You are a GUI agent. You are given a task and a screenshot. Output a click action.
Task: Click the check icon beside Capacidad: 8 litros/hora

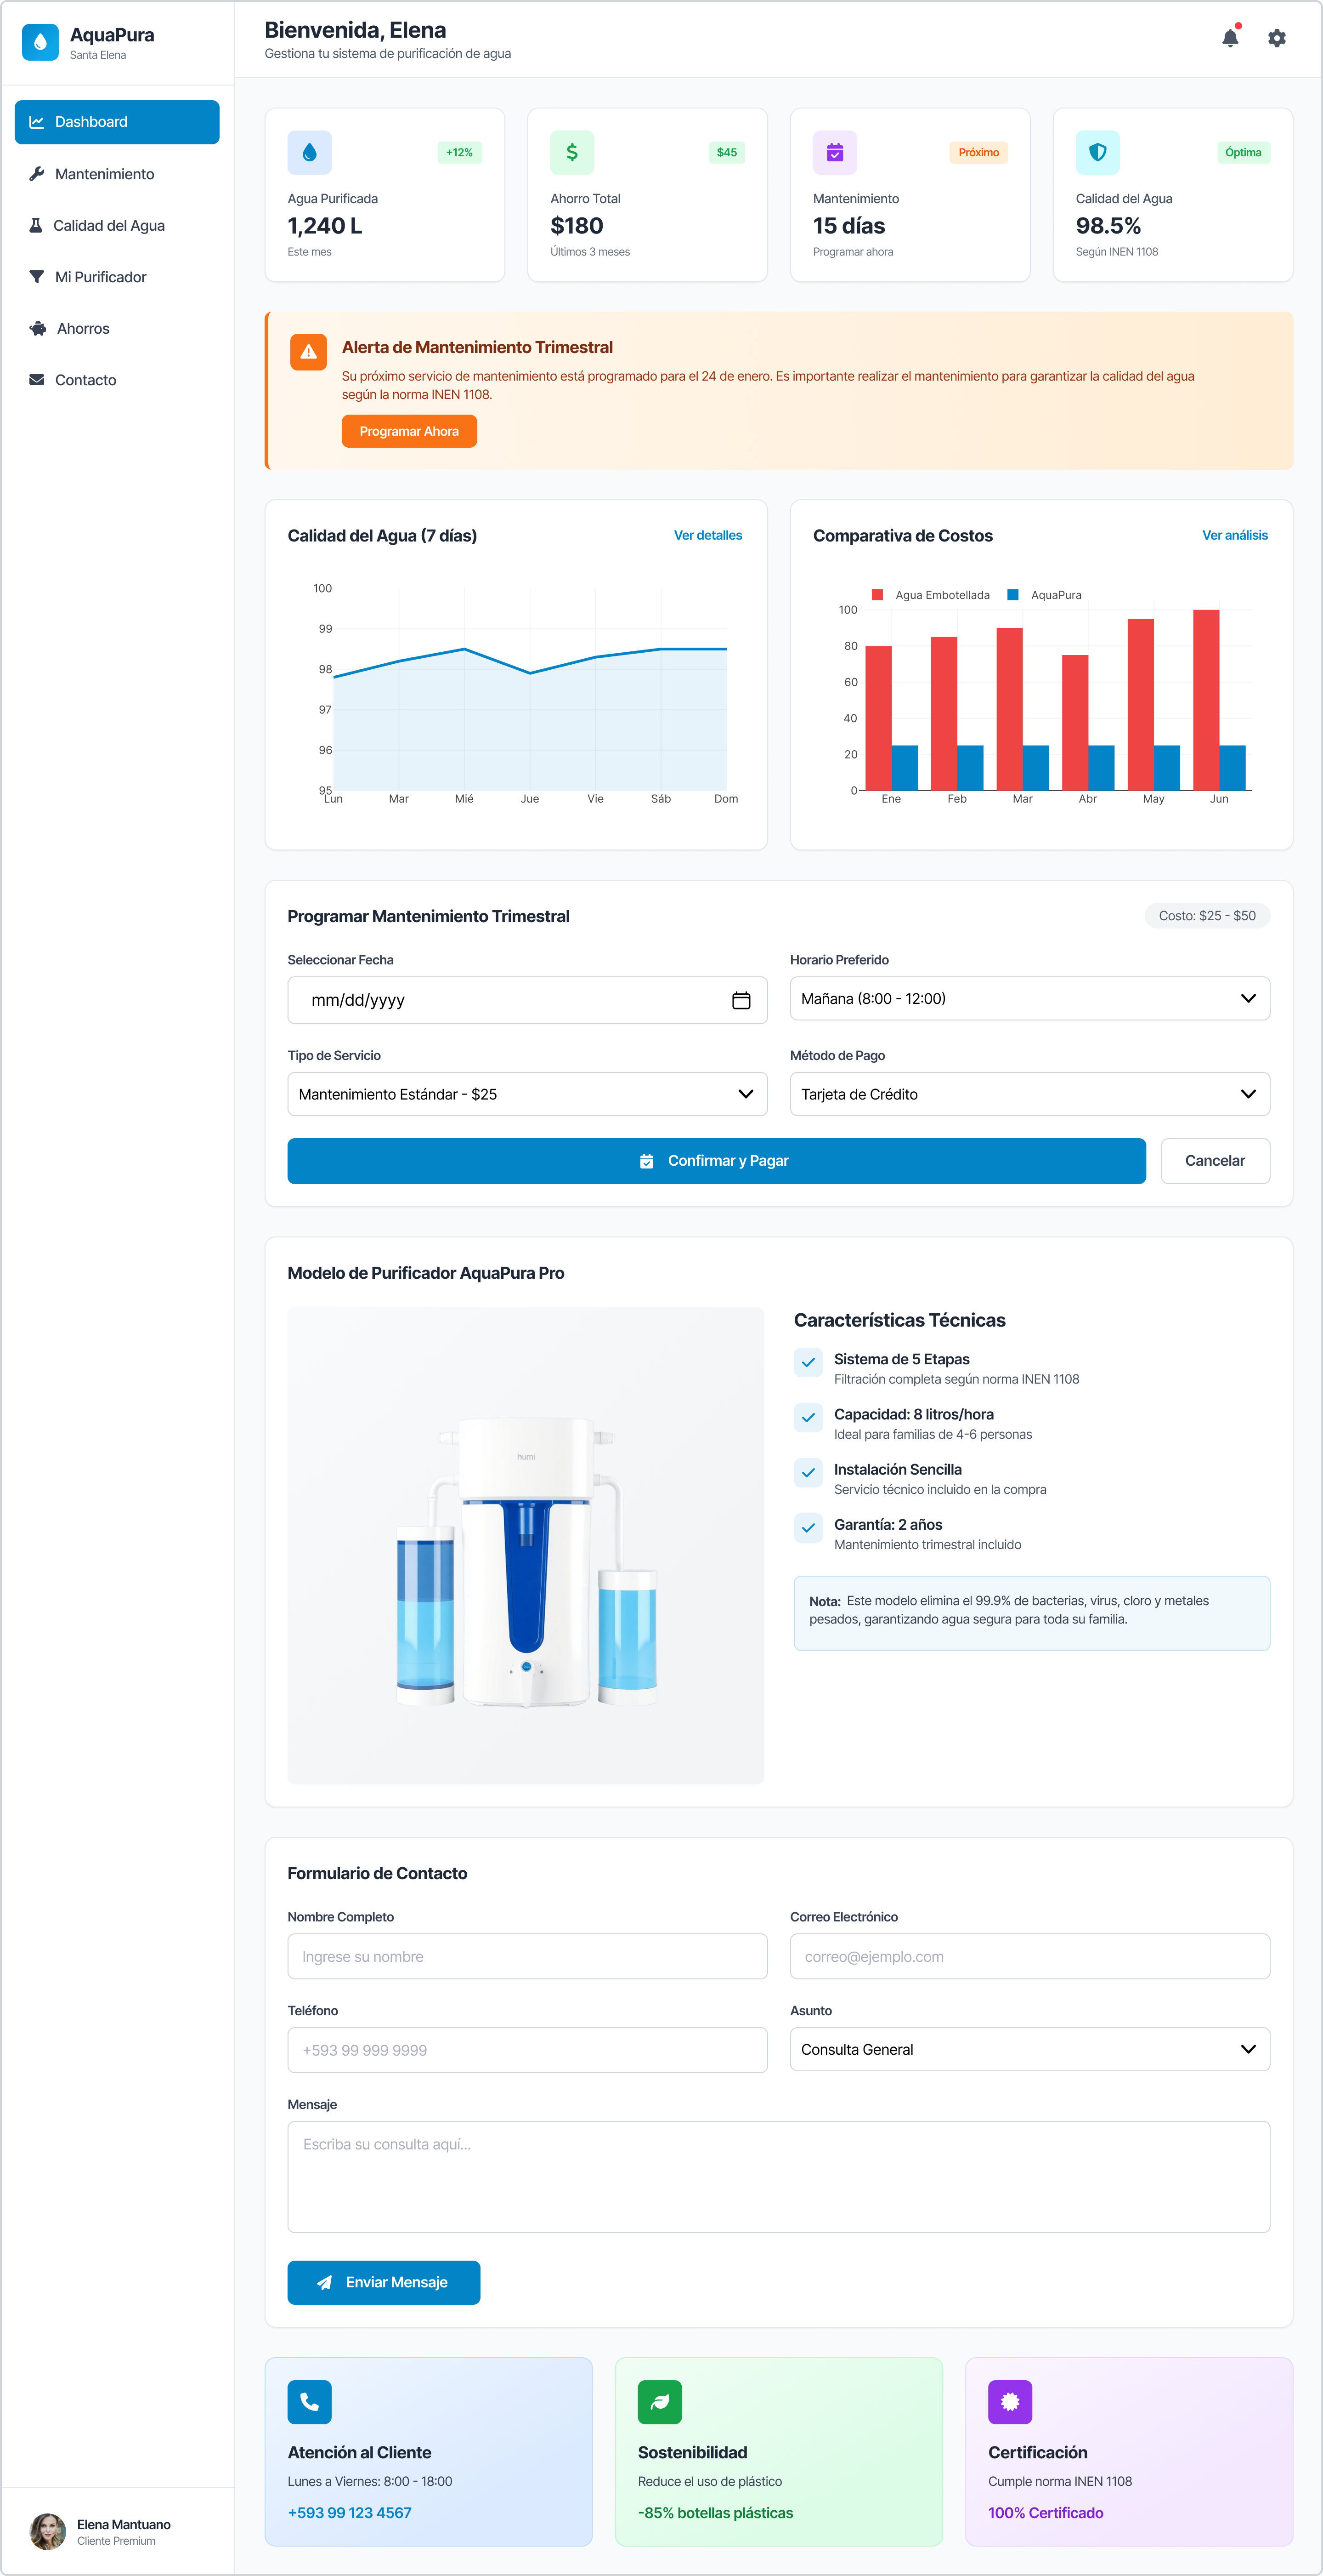808,1417
